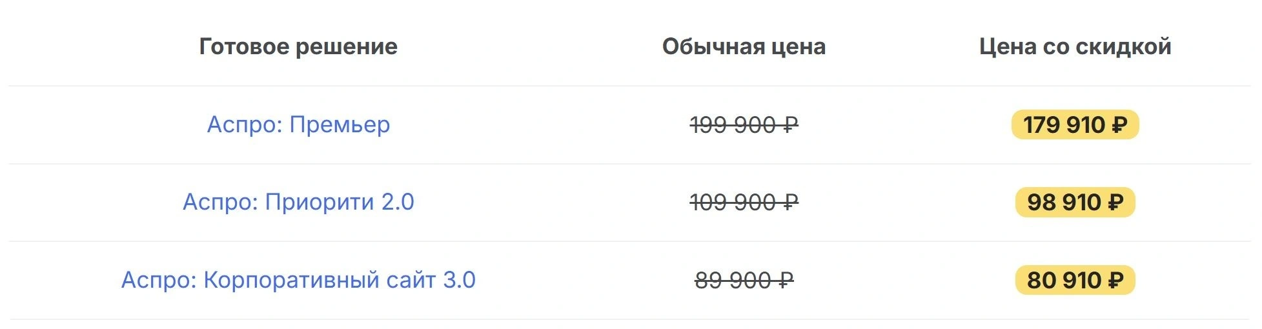Screen dimensions: 1262x329
Task: Click the Обычная цена column header
Action: click(x=744, y=46)
